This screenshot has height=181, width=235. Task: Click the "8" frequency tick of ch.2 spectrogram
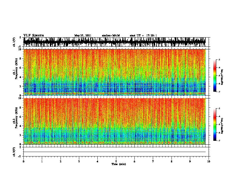[21, 108]
